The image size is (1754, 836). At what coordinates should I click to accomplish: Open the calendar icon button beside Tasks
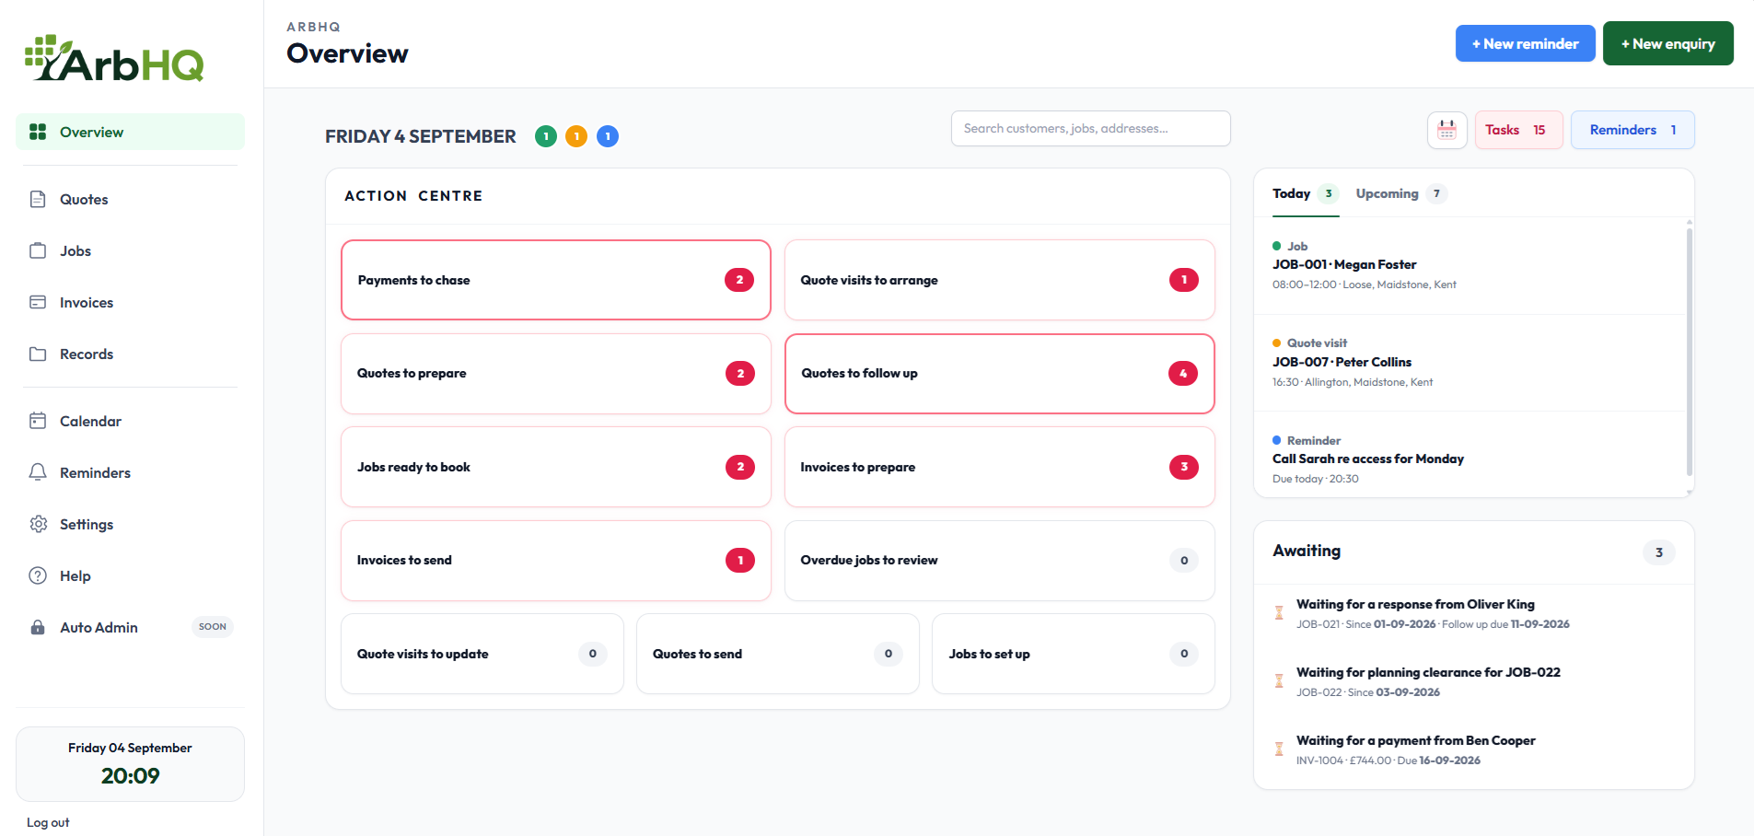pos(1447,130)
